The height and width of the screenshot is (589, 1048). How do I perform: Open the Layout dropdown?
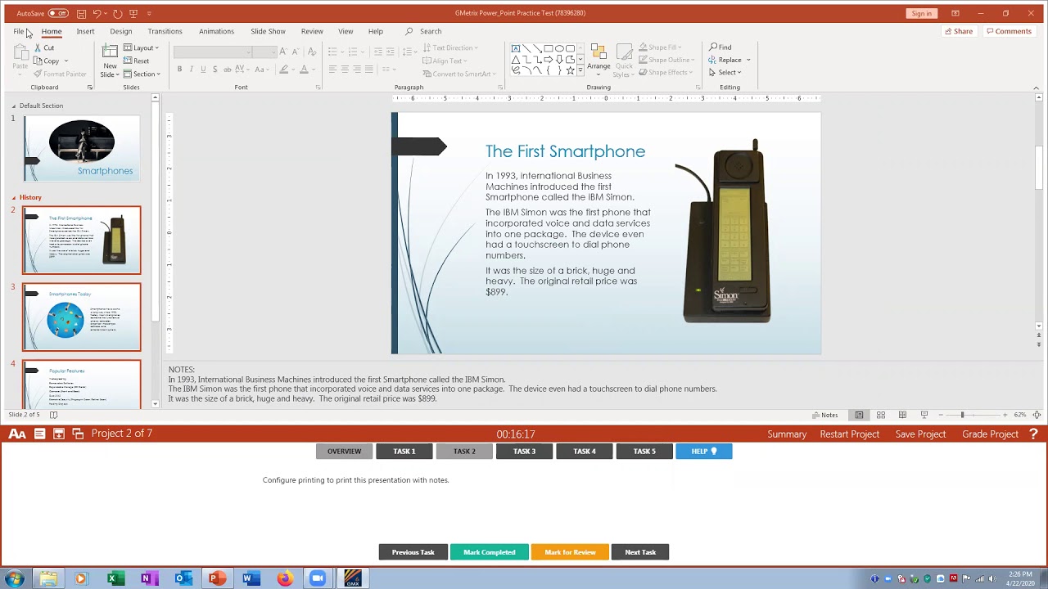[142, 47]
